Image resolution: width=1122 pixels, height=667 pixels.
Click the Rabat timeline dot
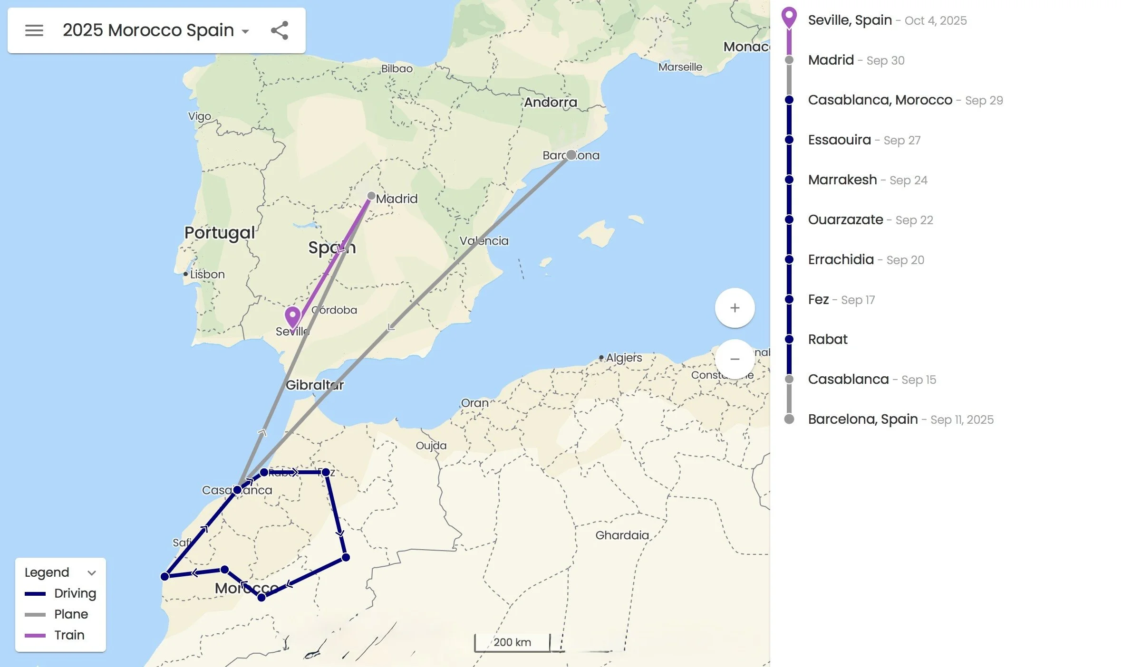click(x=789, y=339)
